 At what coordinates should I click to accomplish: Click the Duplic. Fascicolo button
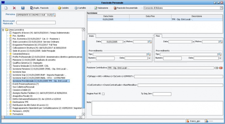[39, 8]
